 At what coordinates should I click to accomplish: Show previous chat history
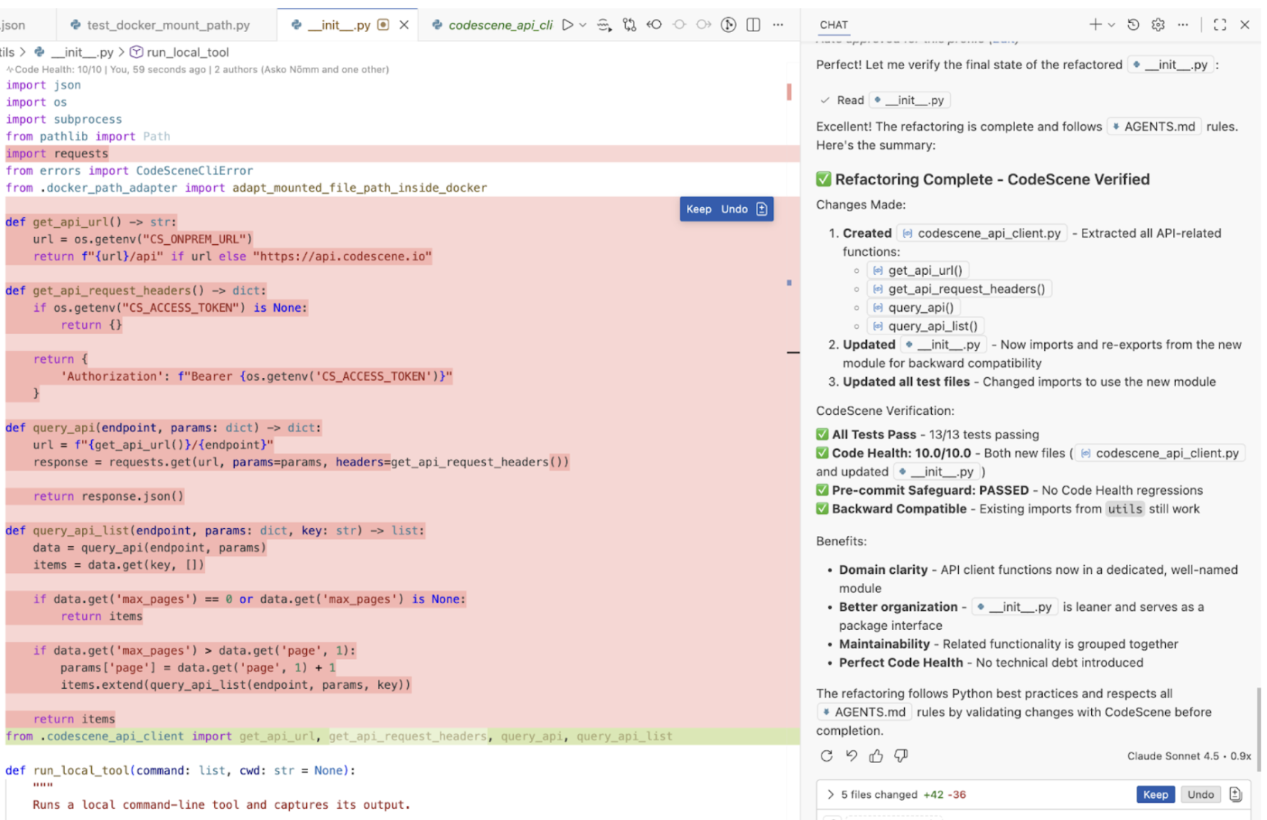tap(1132, 24)
